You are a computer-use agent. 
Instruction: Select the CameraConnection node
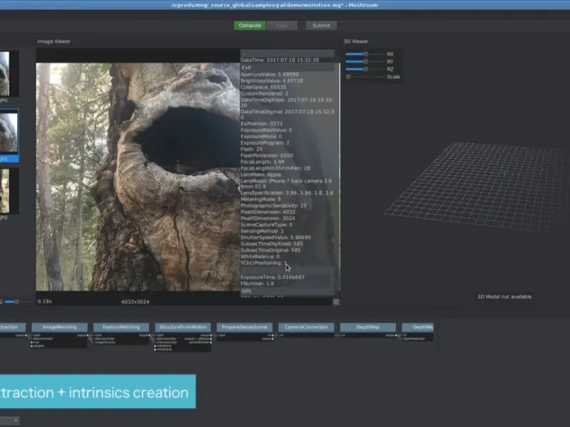tap(306, 327)
